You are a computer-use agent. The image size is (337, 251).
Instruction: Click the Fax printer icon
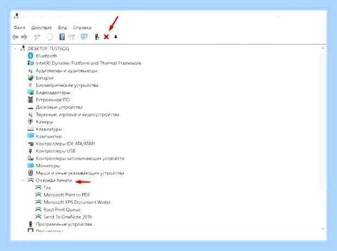pyautogui.click(x=38, y=187)
